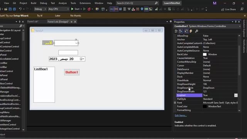
Task: Open the Git menu
Action: [x=14, y=3]
